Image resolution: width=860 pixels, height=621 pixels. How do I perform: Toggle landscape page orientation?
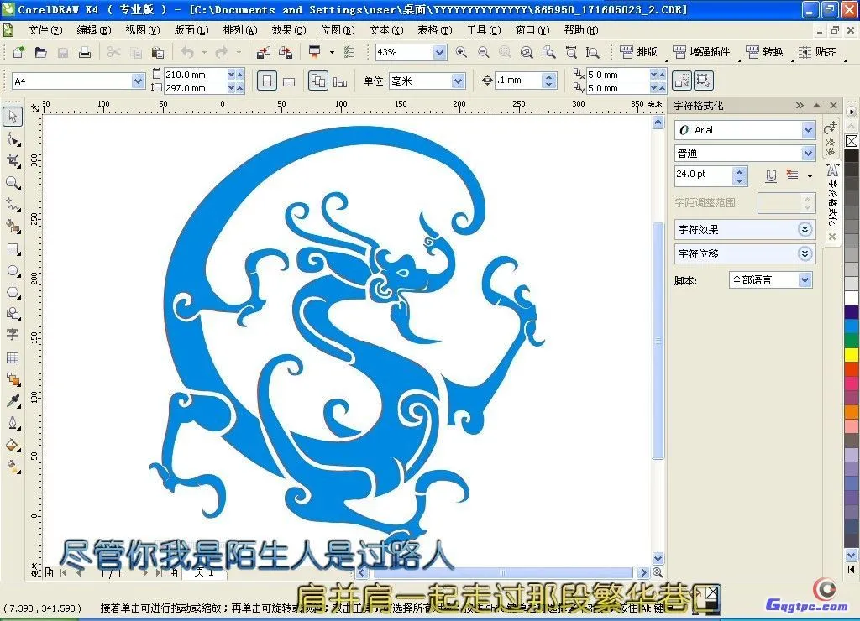pos(289,81)
